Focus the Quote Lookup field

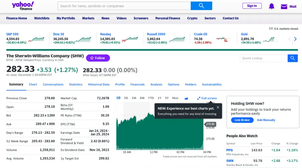point(264,58)
